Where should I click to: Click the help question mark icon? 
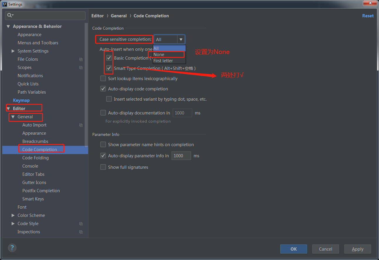12,248
